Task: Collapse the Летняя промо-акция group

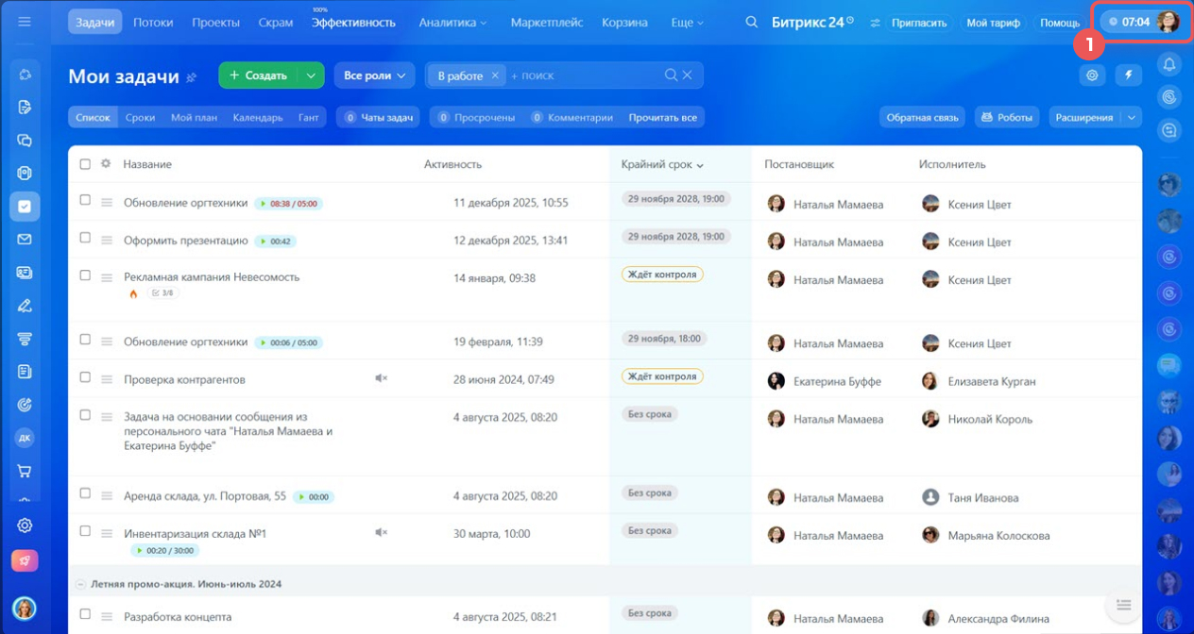Action: tap(81, 584)
